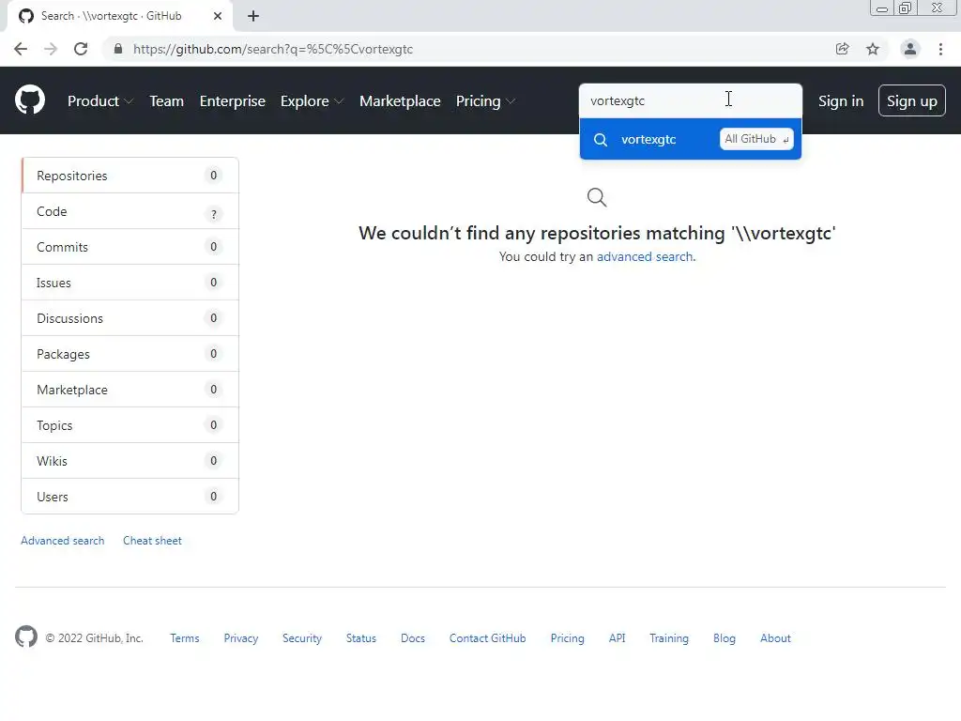Close the GitHub search tab

coord(218,16)
